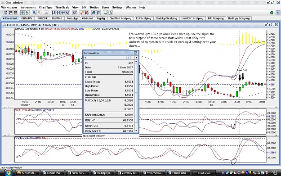Image resolution: width=281 pixels, height=176 pixels.
Task: Open the Workspaces menu
Action: (9, 7)
